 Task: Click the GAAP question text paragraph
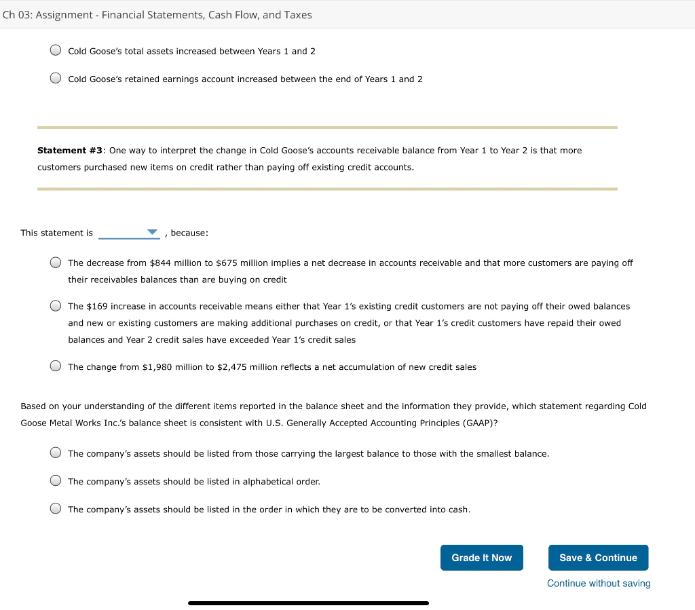(x=333, y=414)
